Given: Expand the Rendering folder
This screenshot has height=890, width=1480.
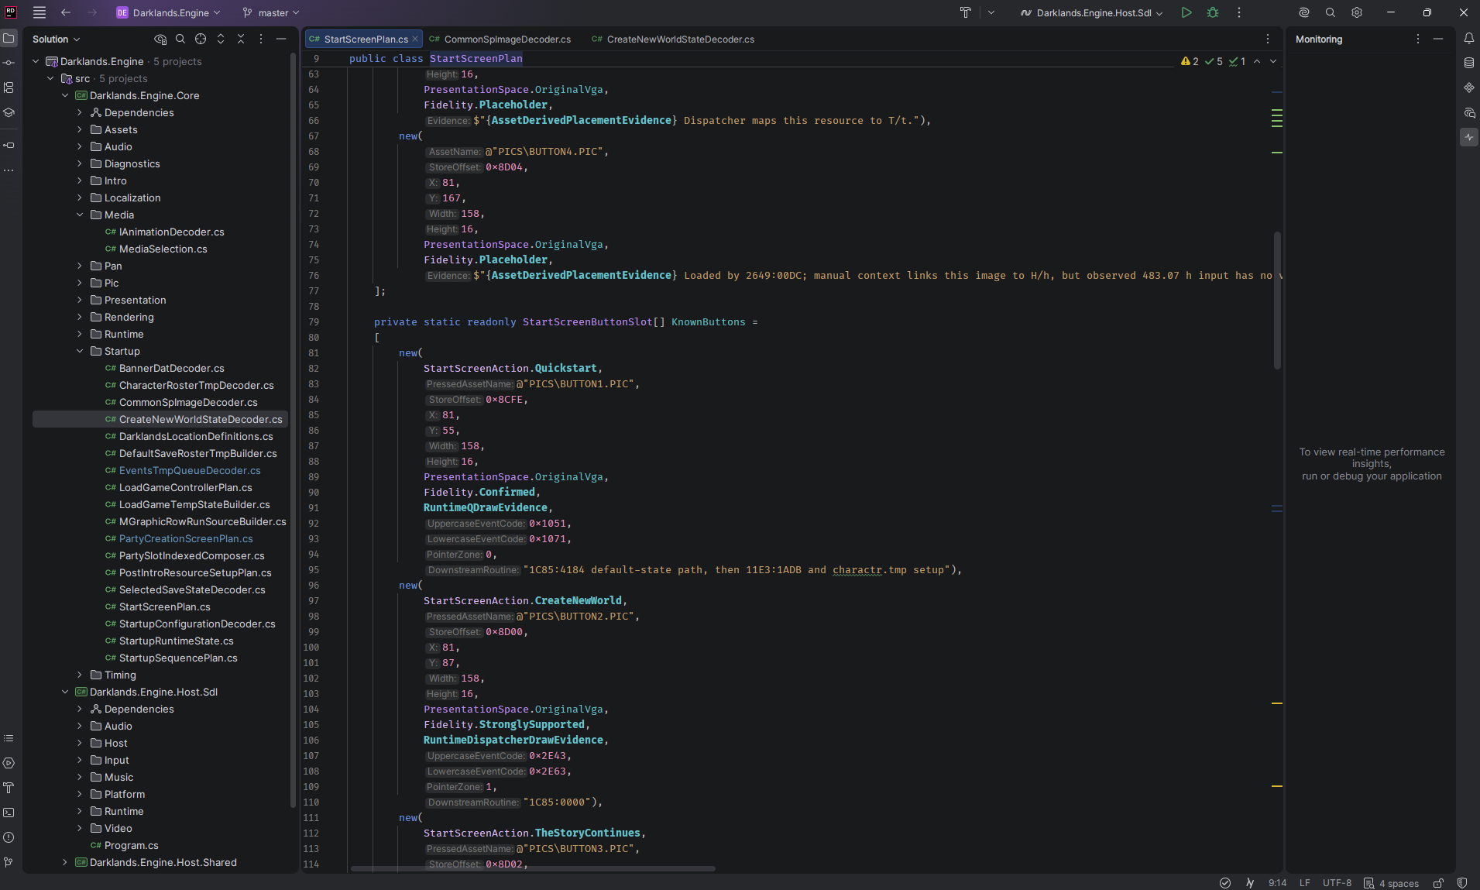Looking at the screenshot, I should coord(80,317).
